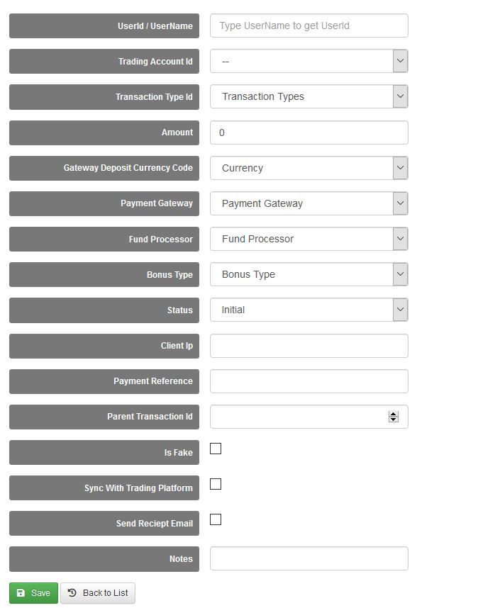Open the Currency code dropdown
The width and height of the screenshot is (478, 608).
[x=309, y=168]
